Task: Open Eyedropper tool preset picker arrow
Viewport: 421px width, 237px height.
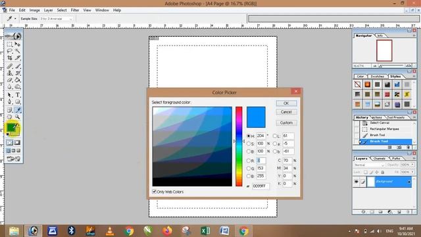Action: tap(15, 18)
